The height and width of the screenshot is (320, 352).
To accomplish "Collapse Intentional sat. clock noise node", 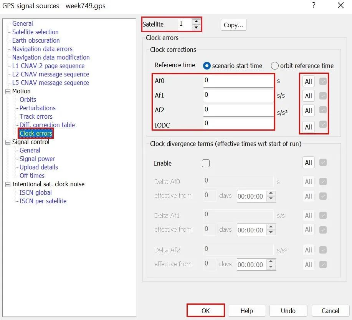I will (8, 184).
